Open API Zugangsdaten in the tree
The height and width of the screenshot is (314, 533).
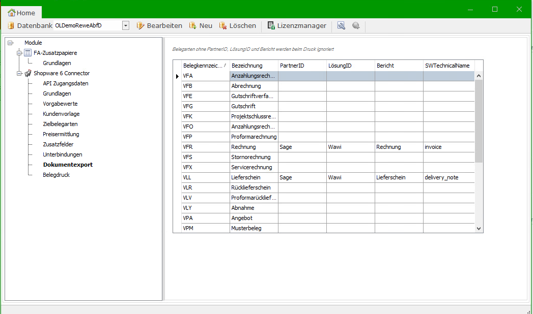[65, 83]
